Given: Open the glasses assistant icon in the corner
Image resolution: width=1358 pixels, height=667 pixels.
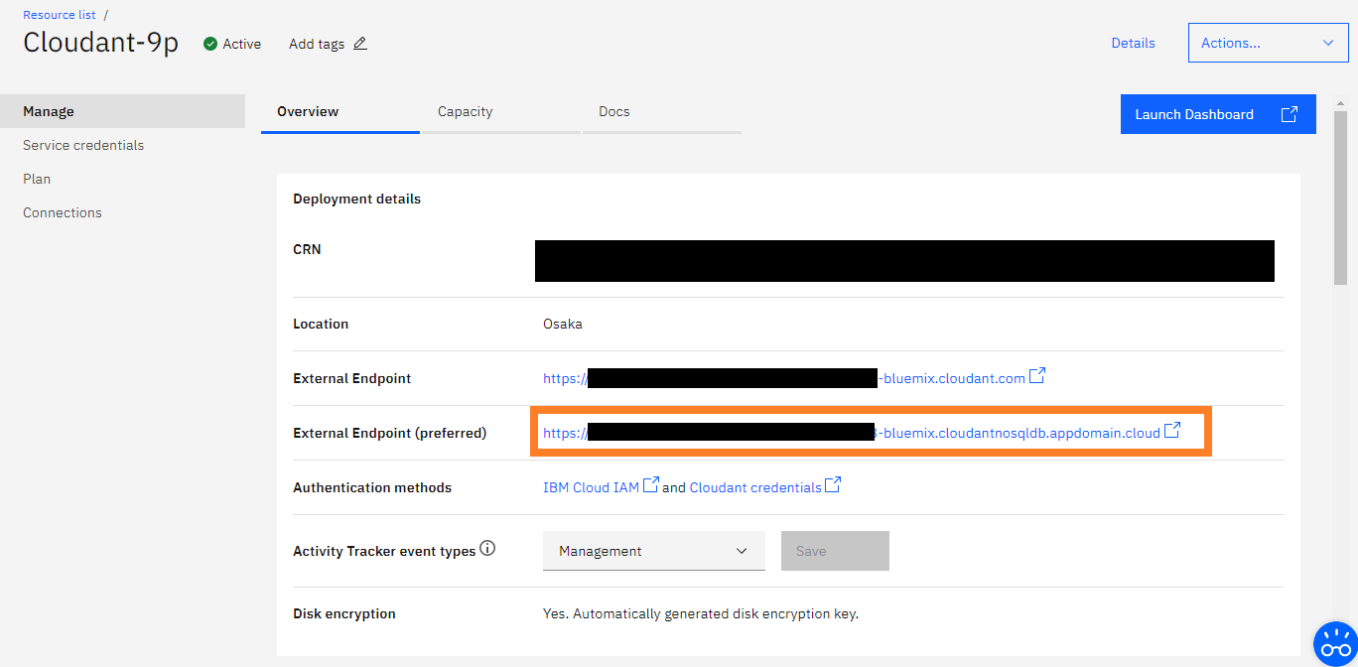Looking at the screenshot, I should 1334,644.
